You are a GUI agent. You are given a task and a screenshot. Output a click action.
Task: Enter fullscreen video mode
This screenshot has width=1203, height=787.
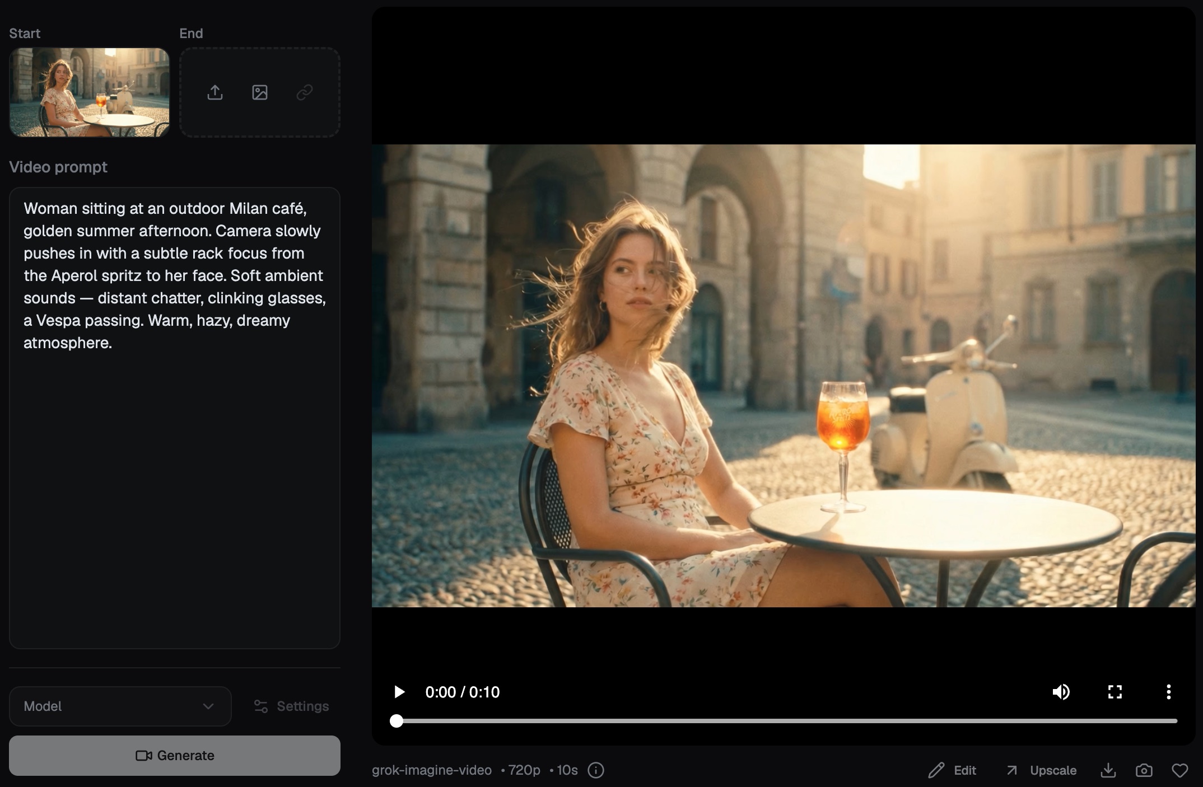tap(1115, 692)
